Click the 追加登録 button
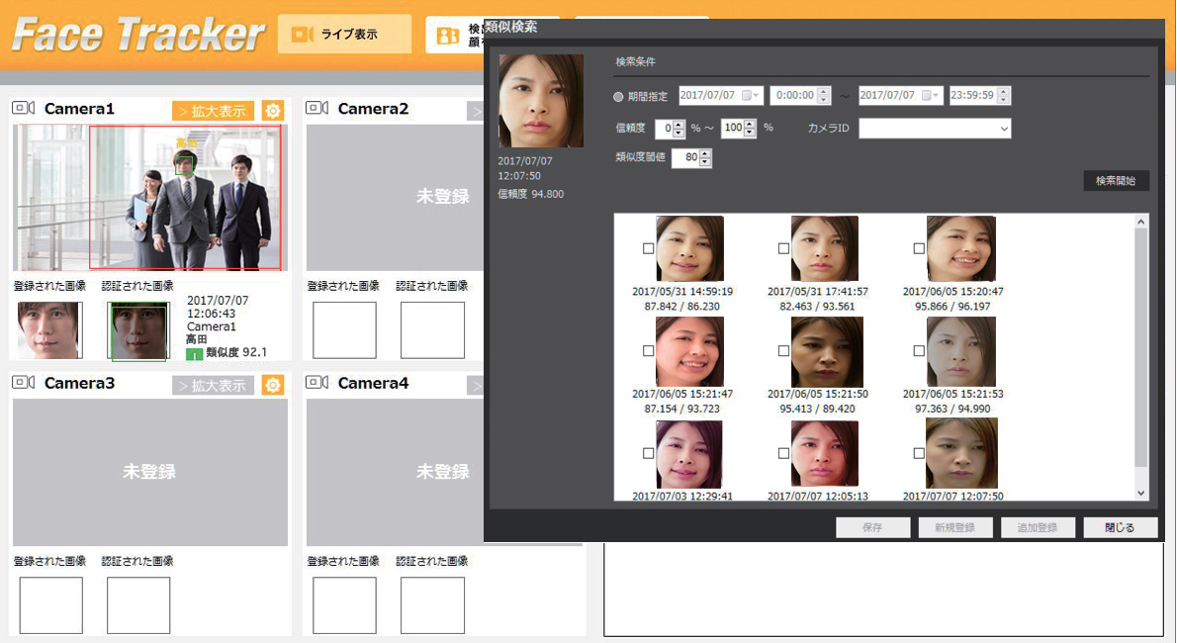Viewport: 1177px width, 643px height. [x=1038, y=527]
